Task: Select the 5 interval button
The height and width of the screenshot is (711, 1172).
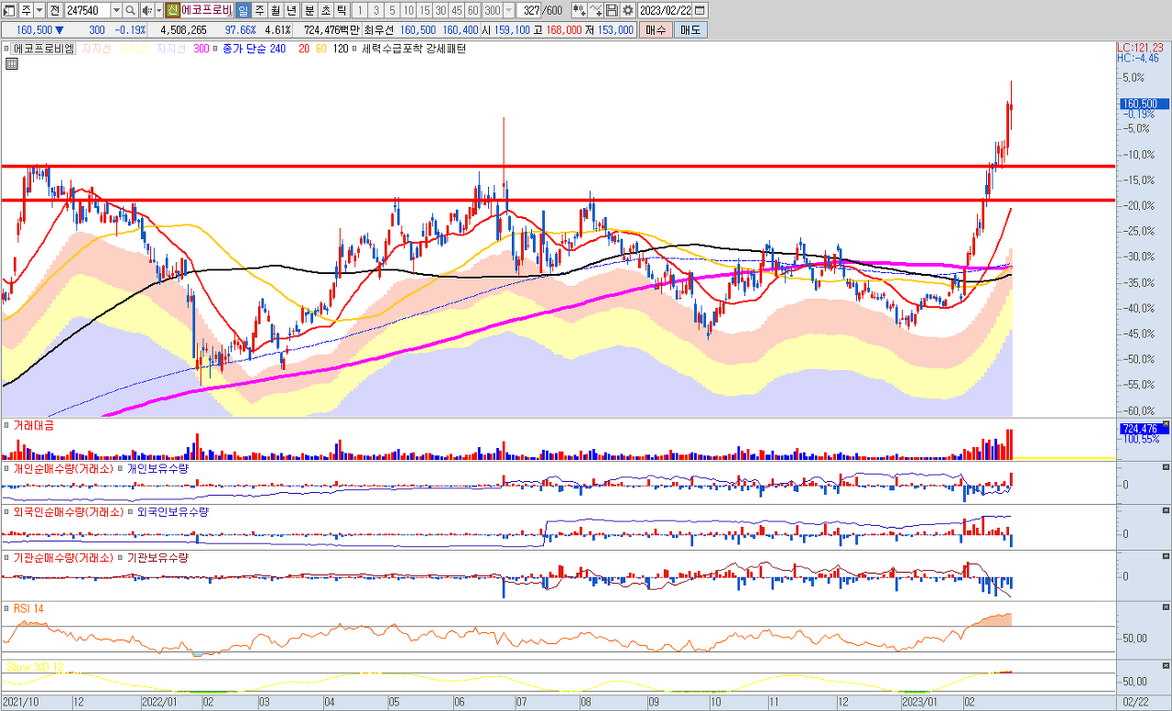Action: 392,10
